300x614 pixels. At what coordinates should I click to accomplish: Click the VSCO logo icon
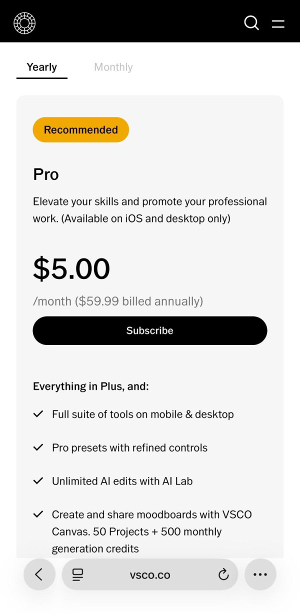pos(24,23)
